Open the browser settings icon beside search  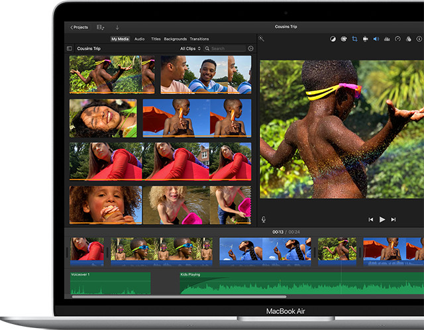250,48
